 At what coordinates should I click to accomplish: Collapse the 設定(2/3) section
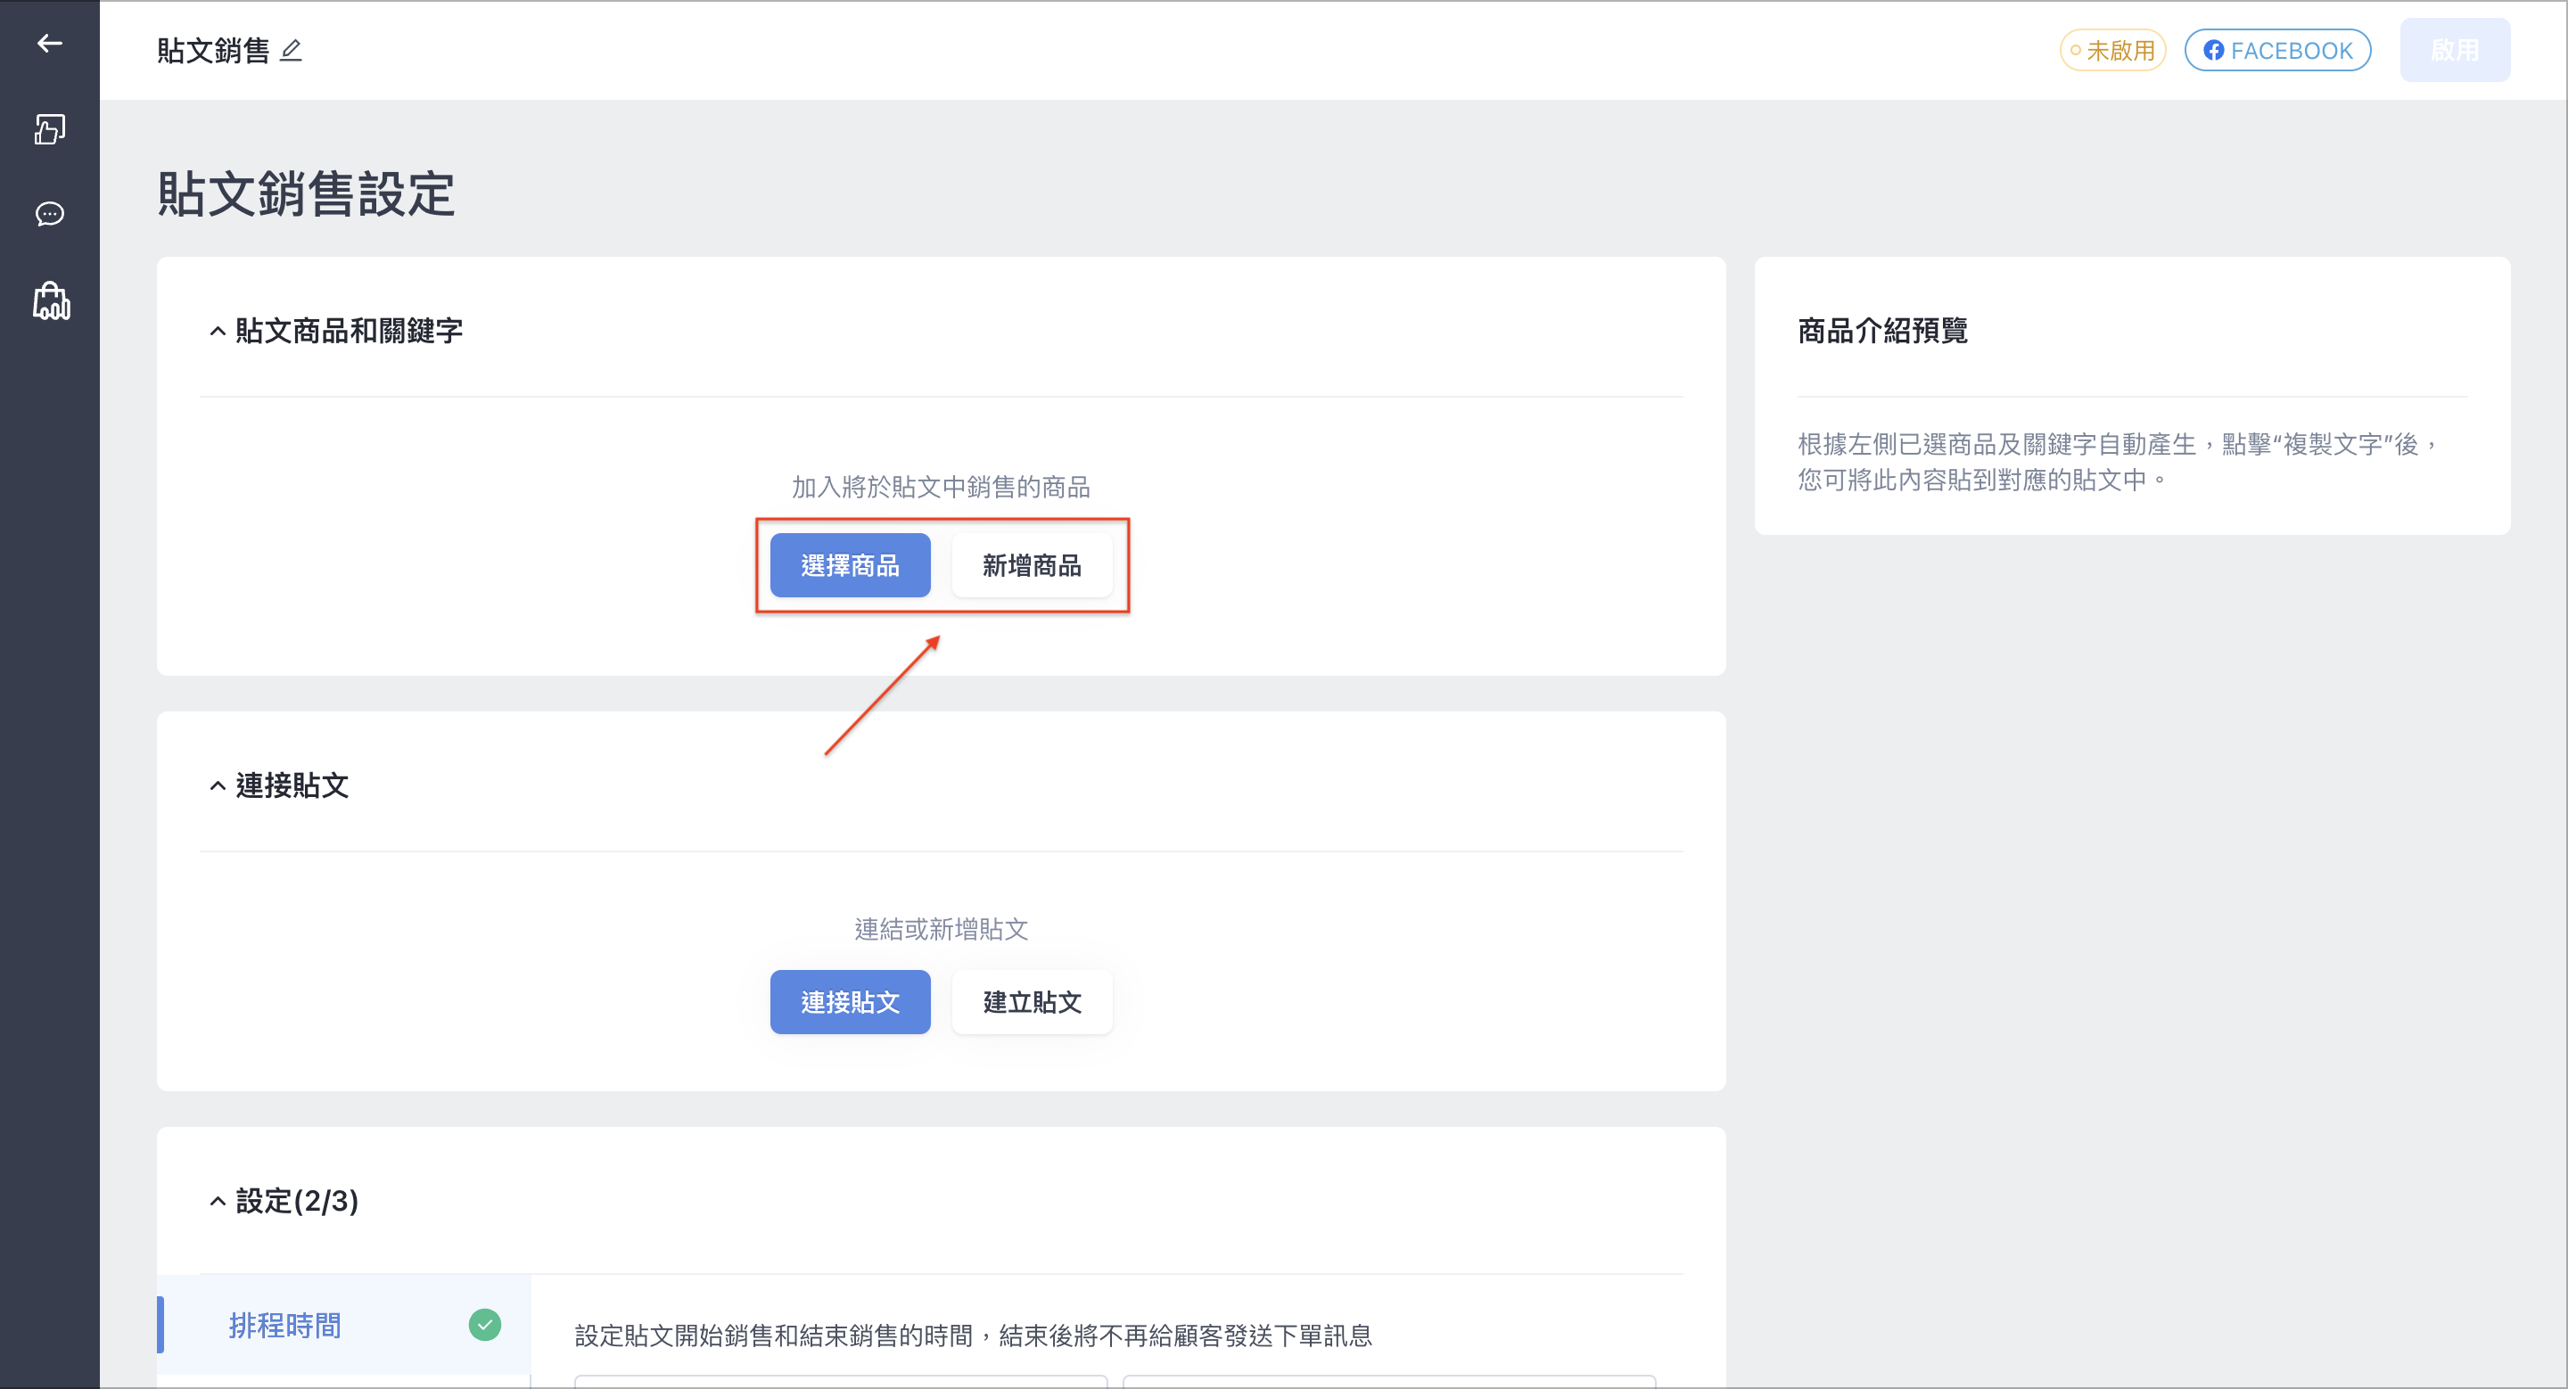point(218,1201)
